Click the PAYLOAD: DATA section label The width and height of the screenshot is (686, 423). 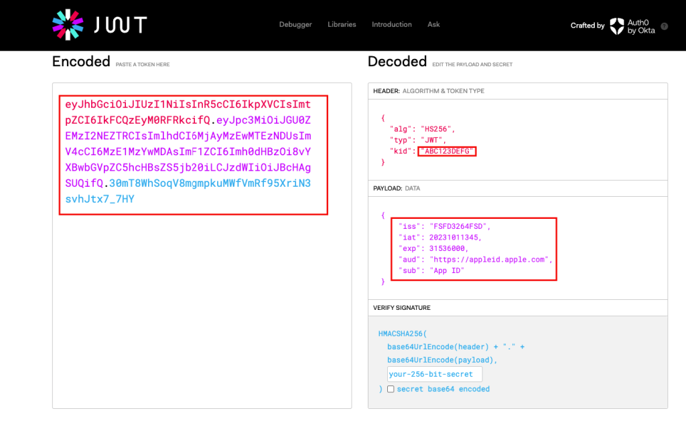(x=397, y=188)
